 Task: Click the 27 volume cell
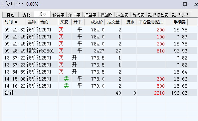pos(113,51)
